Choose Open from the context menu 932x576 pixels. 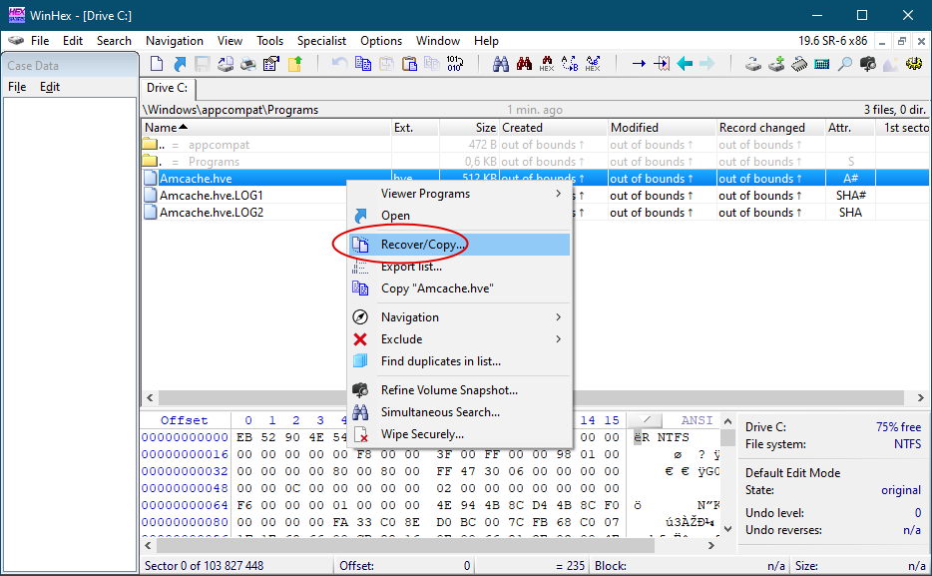tap(459, 216)
